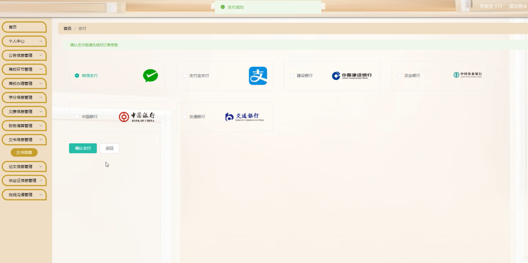The height and width of the screenshot is (263, 528).
Task: Expand the 学分信息管理 sidebar menu
Action: coord(24,97)
